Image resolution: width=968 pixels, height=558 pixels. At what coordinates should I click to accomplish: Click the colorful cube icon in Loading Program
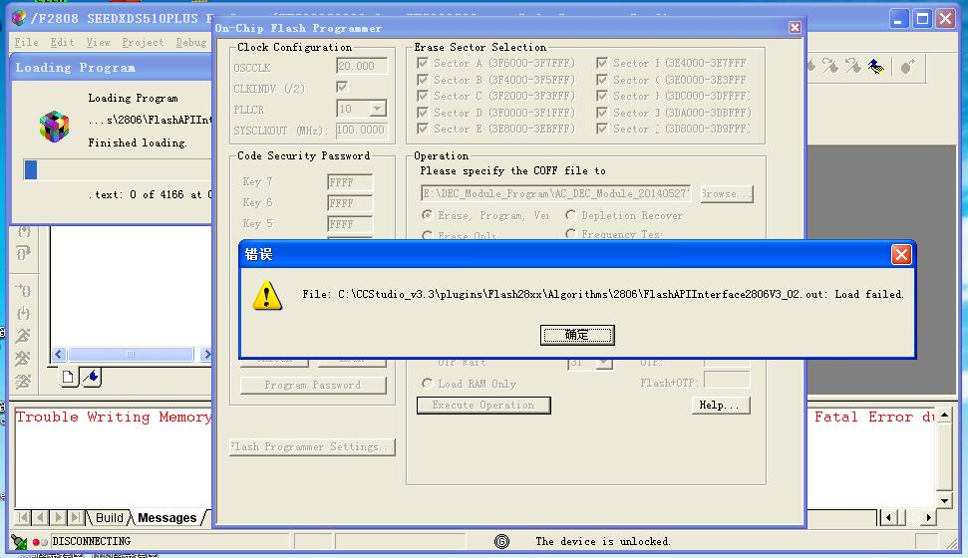(x=54, y=127)
